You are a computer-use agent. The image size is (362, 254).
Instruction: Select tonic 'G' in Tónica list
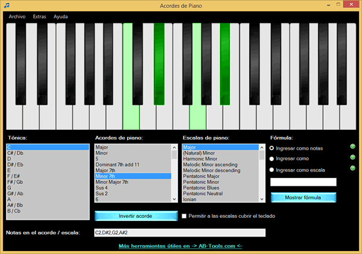click(48, 188)
